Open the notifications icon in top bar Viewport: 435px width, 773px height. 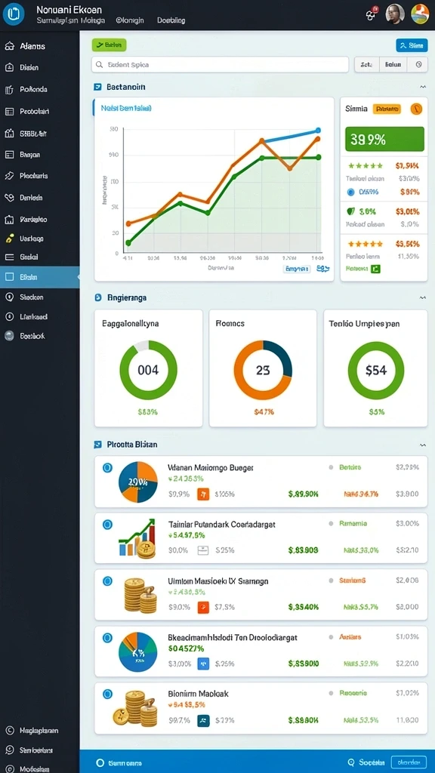click(371, 14)
